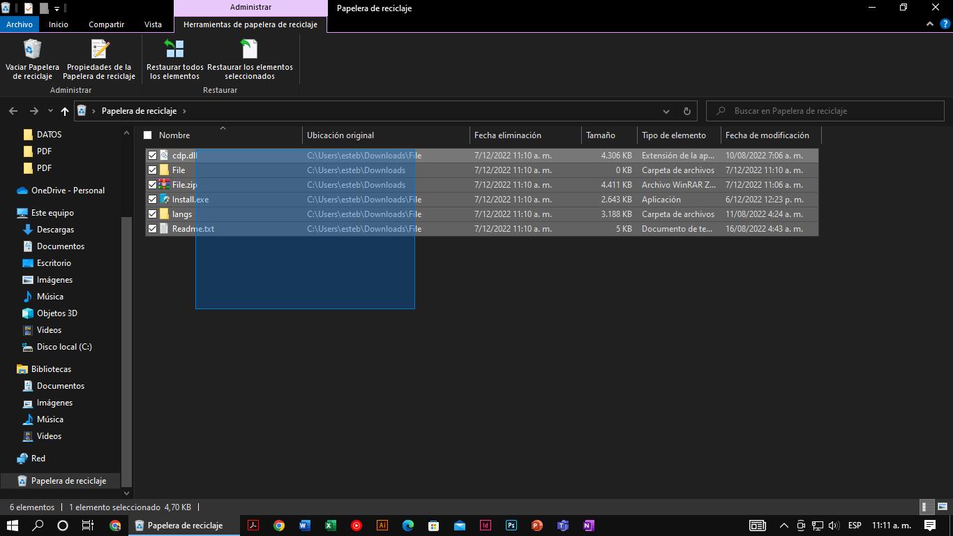Open Google Chrome from the taskbar

278,526
